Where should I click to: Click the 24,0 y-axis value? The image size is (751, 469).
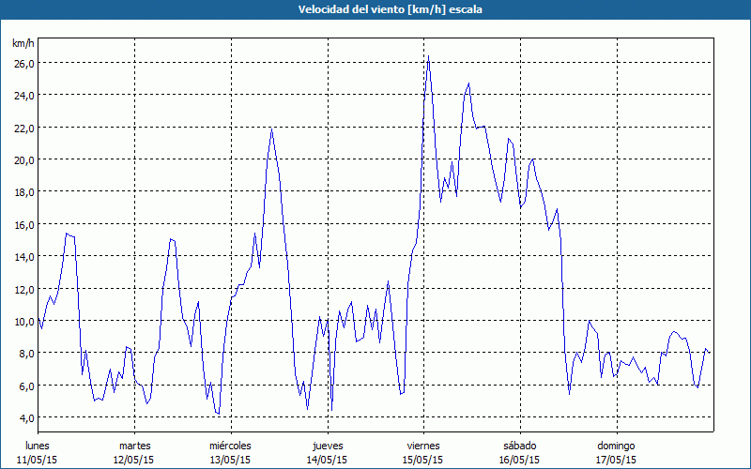tap(23, 95)
